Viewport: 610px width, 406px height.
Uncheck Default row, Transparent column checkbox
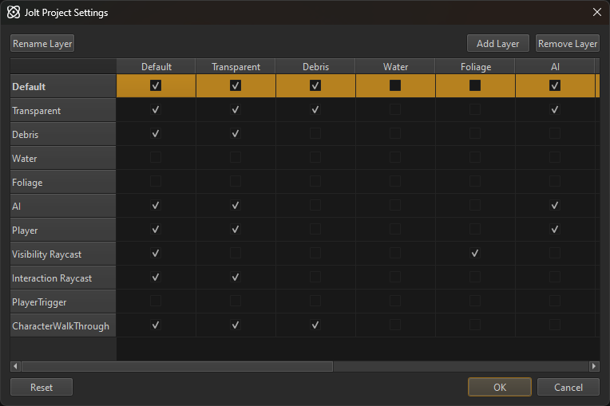point(236,85)
